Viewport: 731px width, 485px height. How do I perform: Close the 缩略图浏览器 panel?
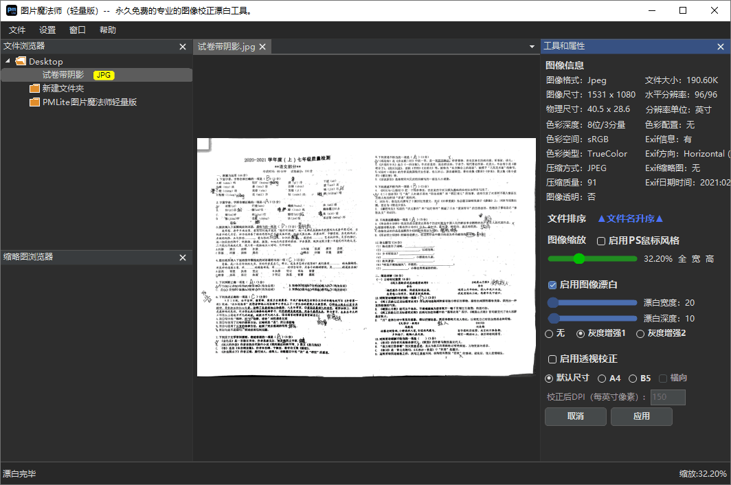tap(182, 257)
